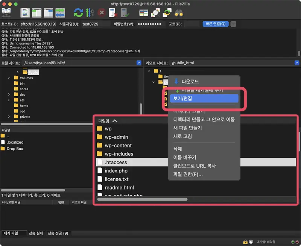Open quick connect history dropdown arrow
Viewport: 301px width, 246px height.
[x=233, y=24]
